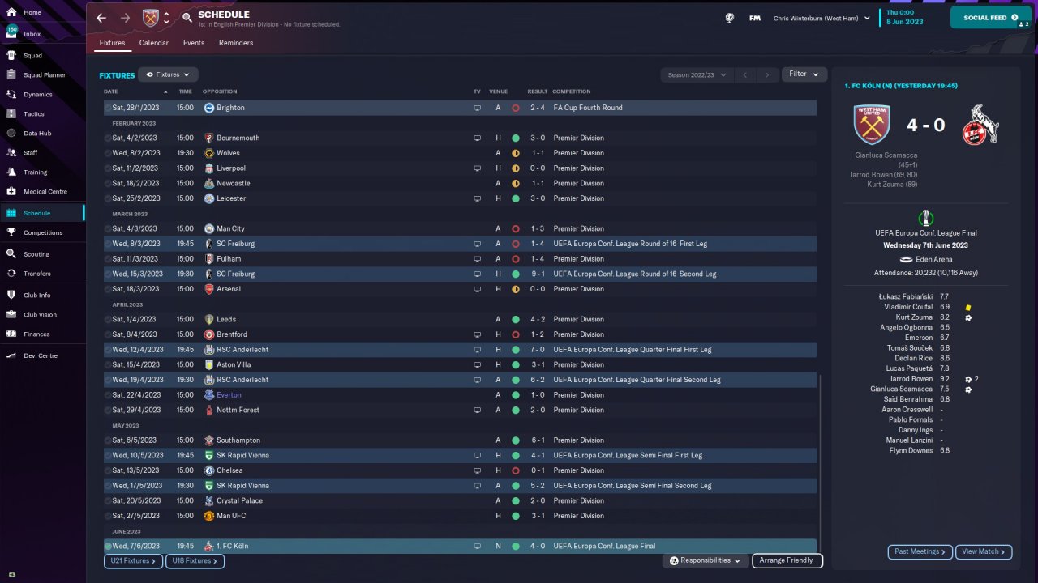Viewport: 1038px width, 583px height.
Task: Click the Everton club badge
Action: [x=209, y=395]
